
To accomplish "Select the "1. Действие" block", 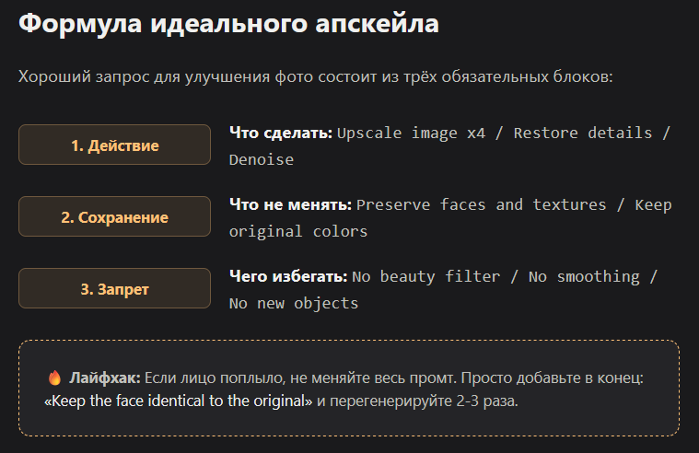I will click(114, 145).
